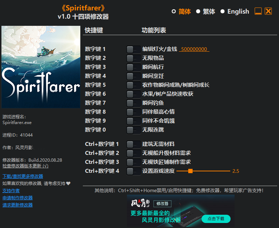Toggle 无限物品 cheat switch
The width and height of the screenshot is (279, 228).
point(133,58)
